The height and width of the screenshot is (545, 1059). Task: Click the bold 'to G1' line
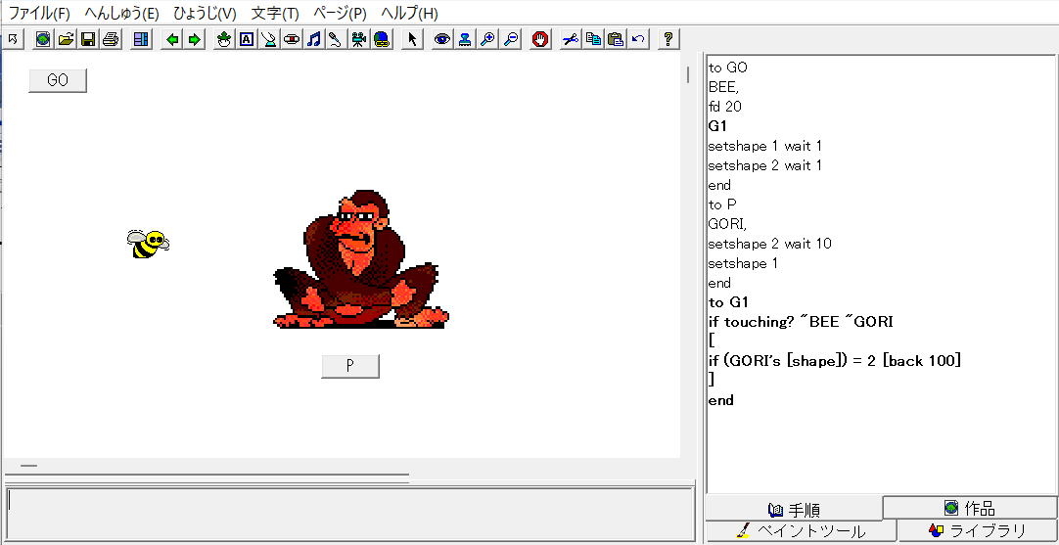(x=728, y=302)
